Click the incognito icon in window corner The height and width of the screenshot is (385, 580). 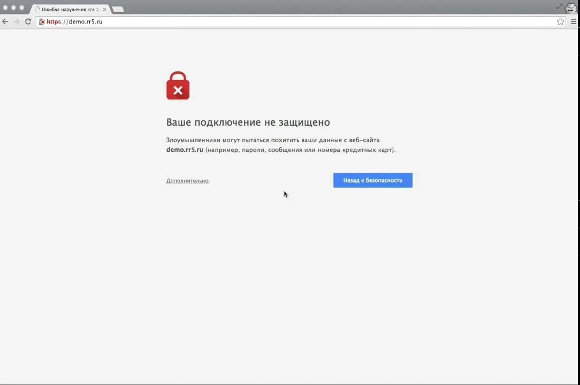[x=571, y=7]
